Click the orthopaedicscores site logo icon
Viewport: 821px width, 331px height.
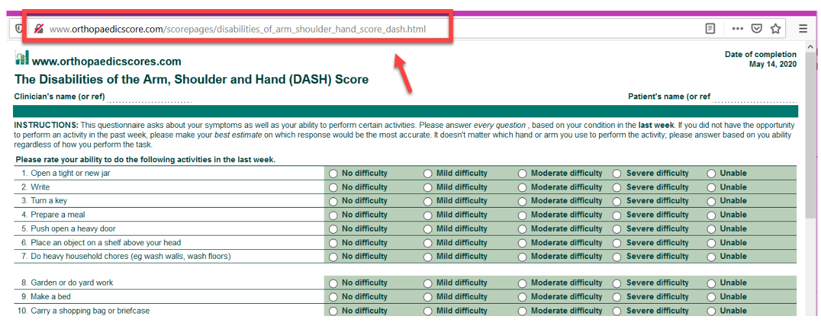(x=21, y=58)
